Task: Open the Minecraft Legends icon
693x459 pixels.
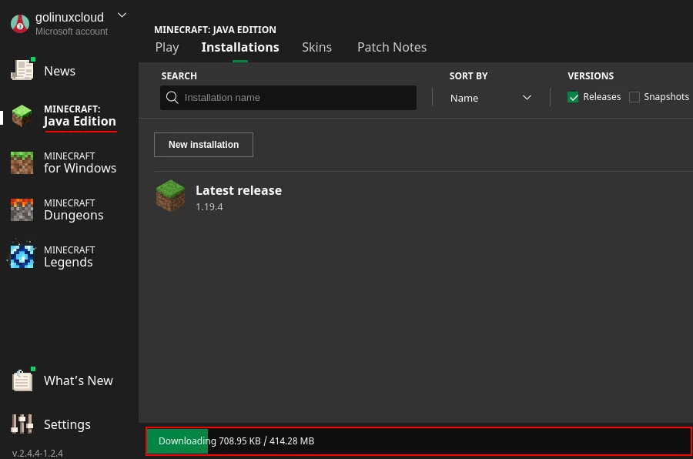Action: click(22, 256)
